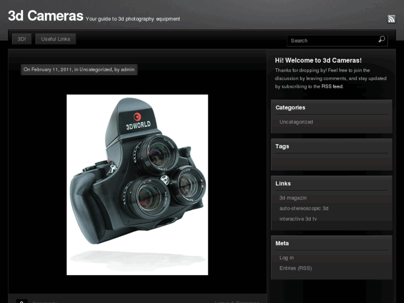This screenshot has width=404, height=303.
Task: Select the "Hi! Welcome to 3d Cameras!" heading
Action: point(318,61)
